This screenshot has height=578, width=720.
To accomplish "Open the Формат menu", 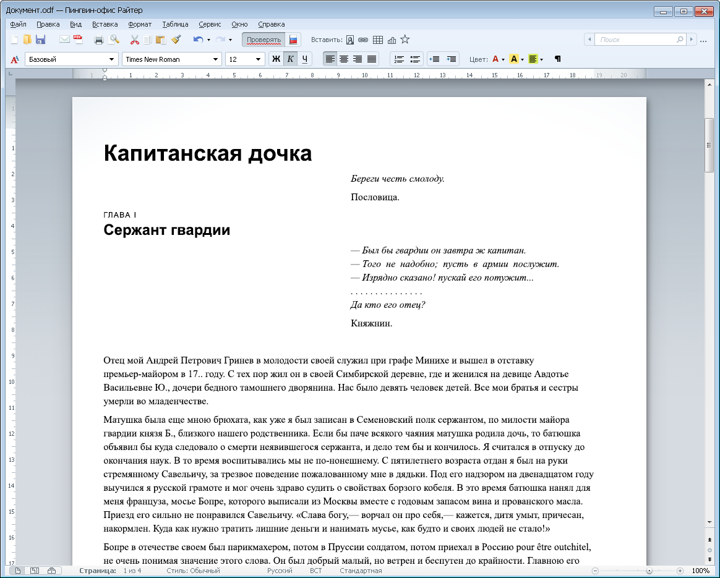I will pyautogui.click(x=140, y=24).
